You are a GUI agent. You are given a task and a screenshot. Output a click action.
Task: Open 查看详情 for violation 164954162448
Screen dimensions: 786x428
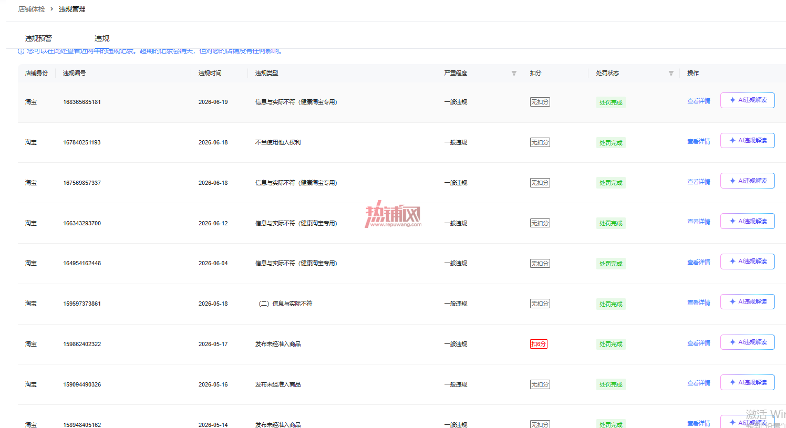point(698,262)
